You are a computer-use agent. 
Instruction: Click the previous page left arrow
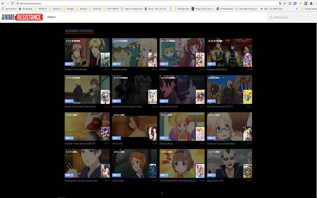point(155,193)
